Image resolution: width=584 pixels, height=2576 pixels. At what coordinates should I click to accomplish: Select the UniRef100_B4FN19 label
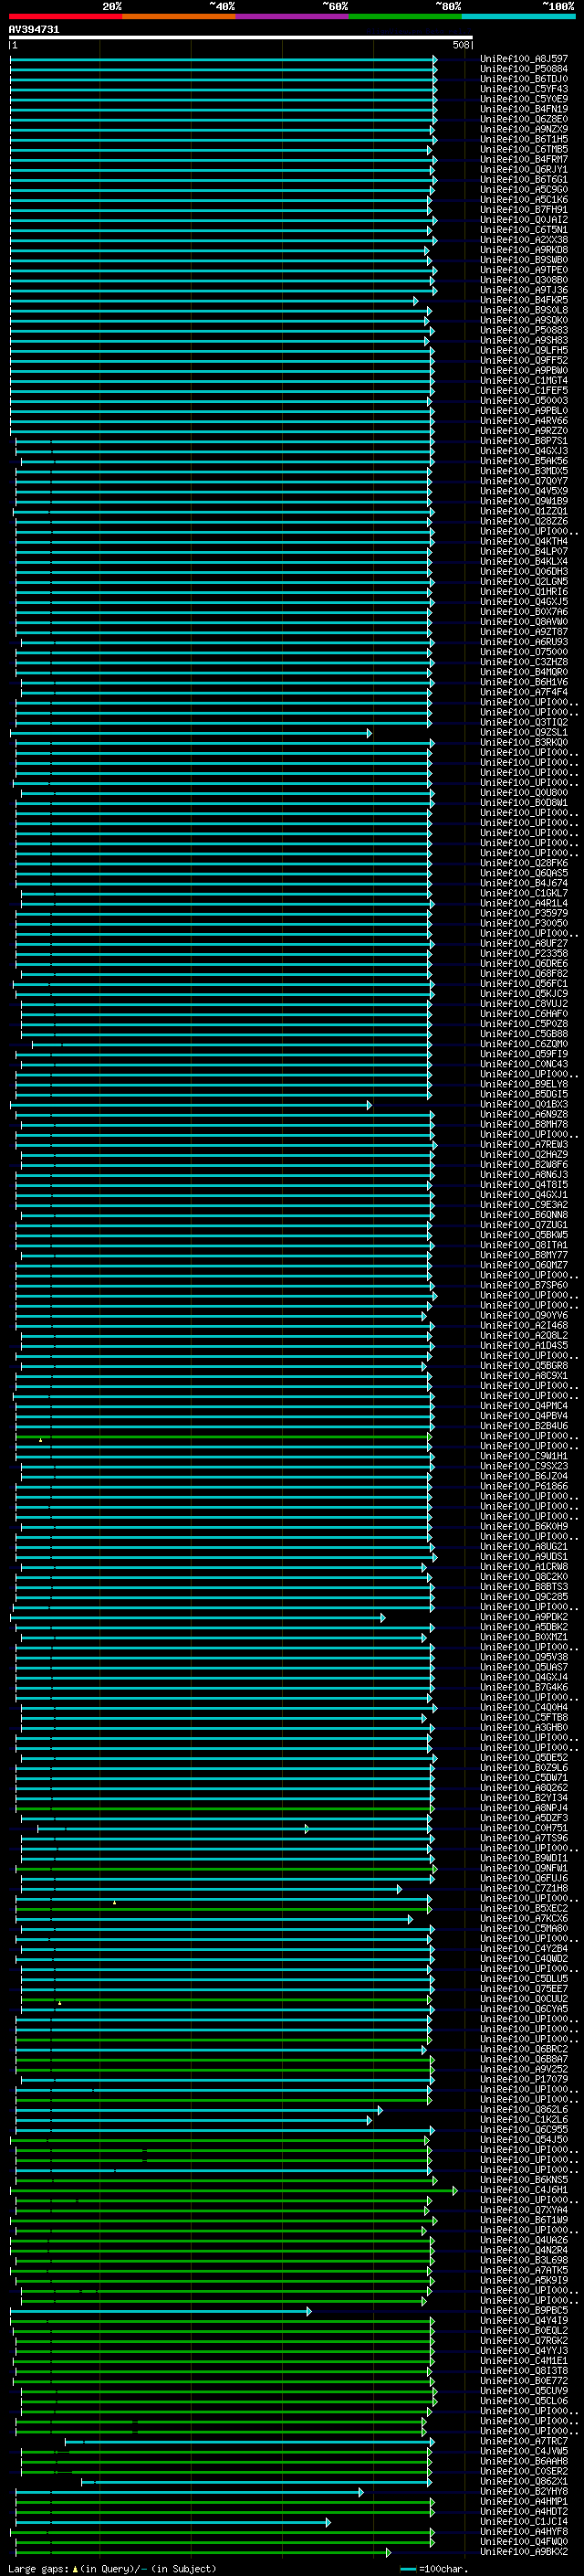(x=524, y=109)
